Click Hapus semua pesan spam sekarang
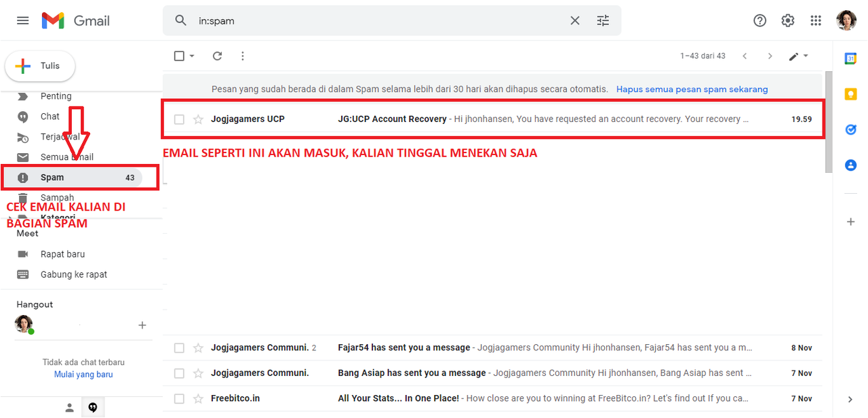The width and height of the screenshot is (868, 418). [x=692, y=89]
